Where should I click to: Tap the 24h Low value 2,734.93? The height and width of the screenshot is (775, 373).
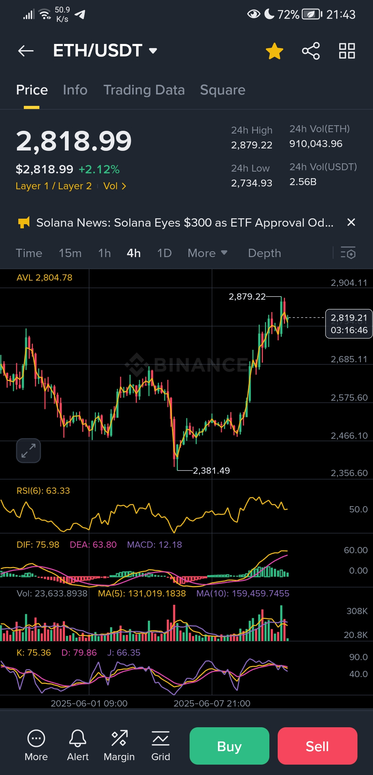252,183
